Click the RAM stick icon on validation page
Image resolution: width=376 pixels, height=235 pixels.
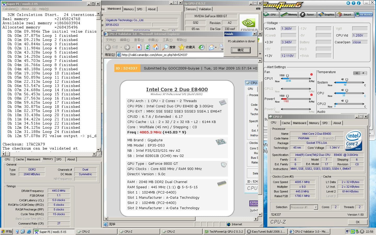[x=222, y=184]
